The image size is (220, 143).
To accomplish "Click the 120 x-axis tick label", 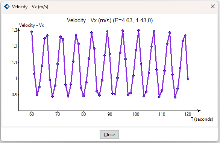I will click(188, 114).
